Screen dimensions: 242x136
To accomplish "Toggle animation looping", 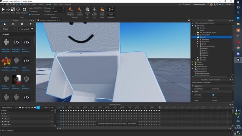I will (38, 107).
